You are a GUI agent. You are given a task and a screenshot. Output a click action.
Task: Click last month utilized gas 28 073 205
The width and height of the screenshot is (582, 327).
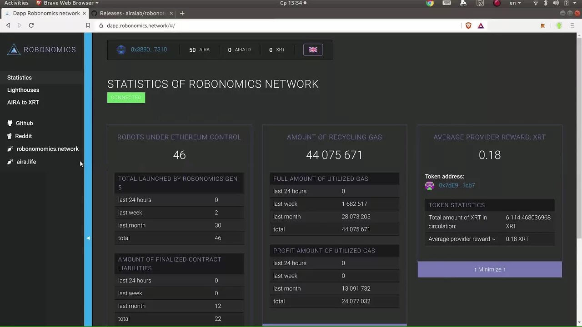tap(356, 217)
